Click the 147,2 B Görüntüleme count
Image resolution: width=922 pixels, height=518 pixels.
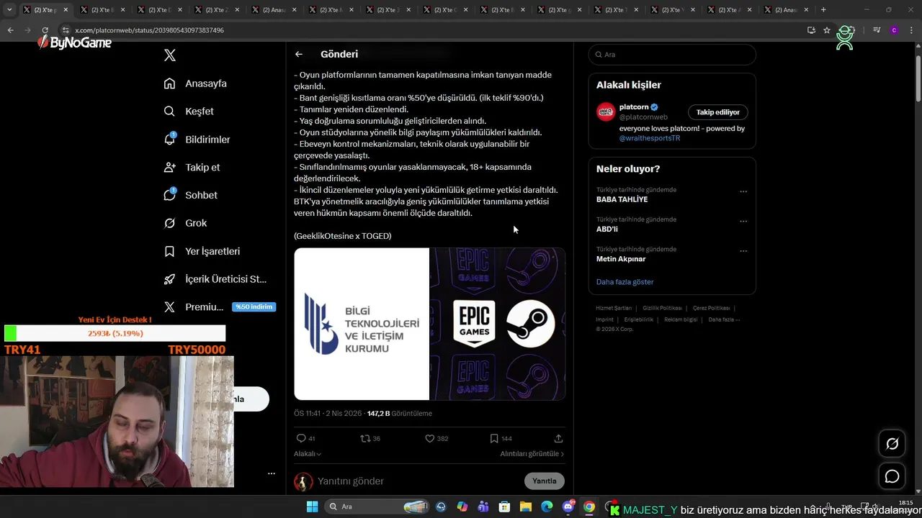[x=400, y=414]
